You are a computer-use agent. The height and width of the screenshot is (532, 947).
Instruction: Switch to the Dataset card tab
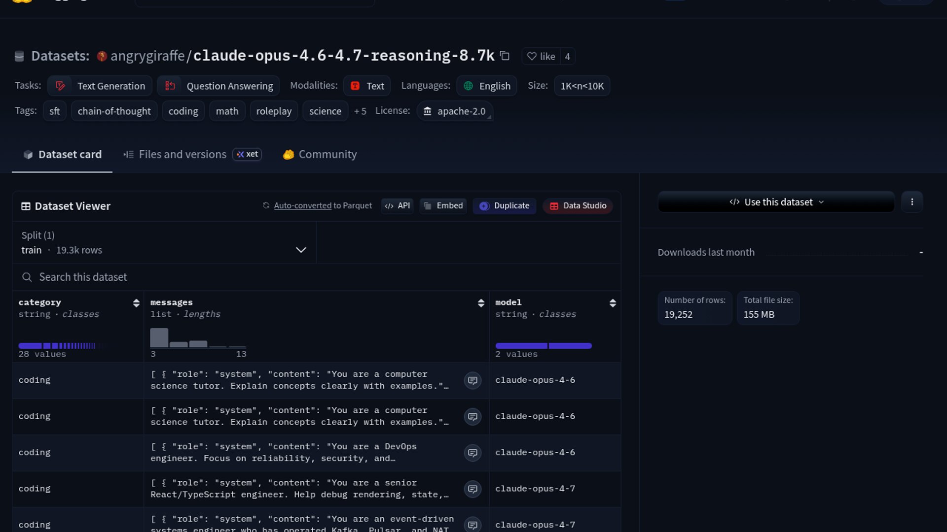pyautogui.click(x=62, y=154)
